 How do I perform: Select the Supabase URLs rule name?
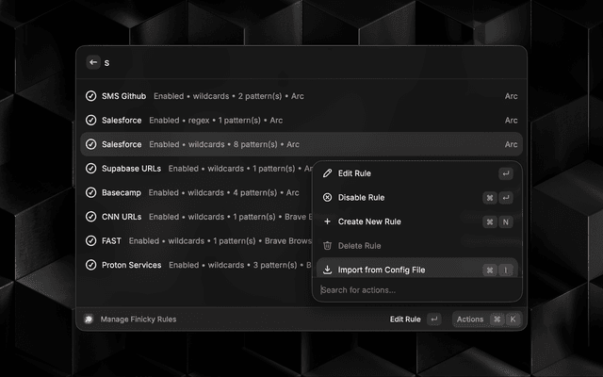pos(131,169)
